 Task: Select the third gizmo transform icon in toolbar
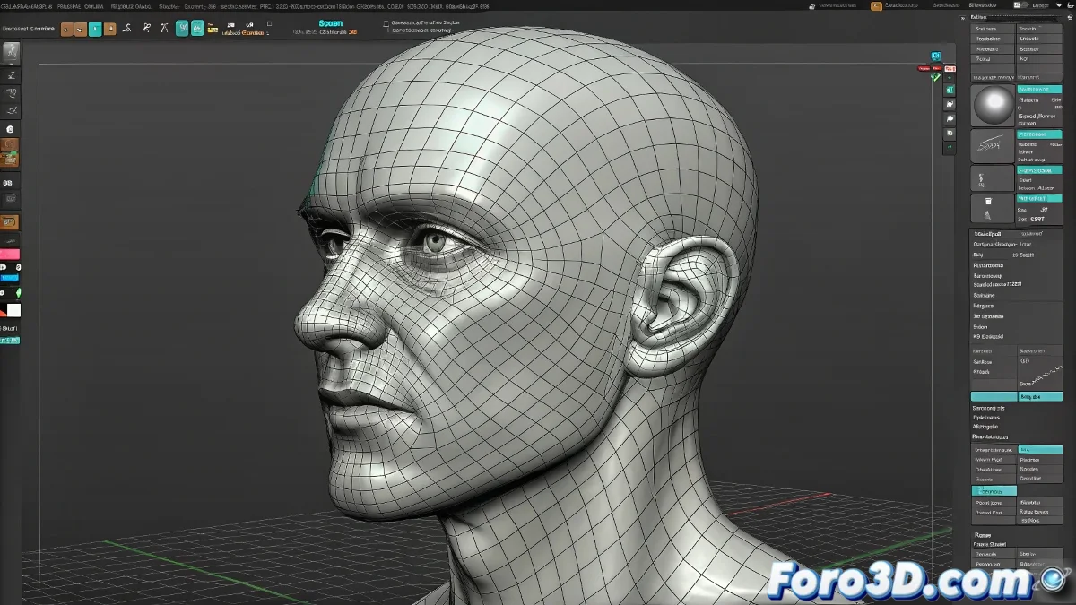point(165,29)
